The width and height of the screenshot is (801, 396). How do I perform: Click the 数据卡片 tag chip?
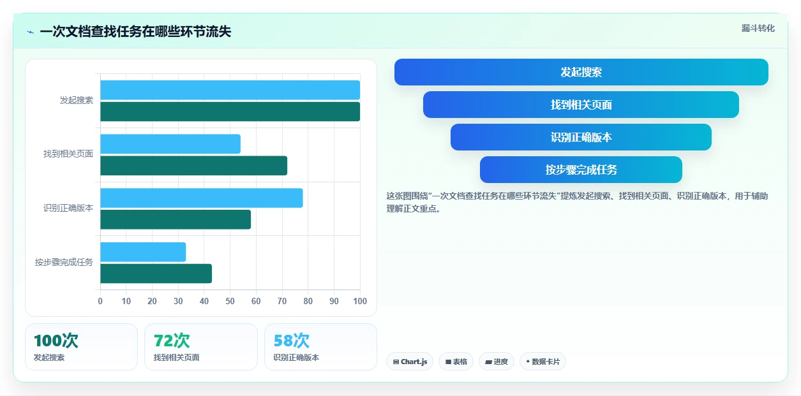543,362
